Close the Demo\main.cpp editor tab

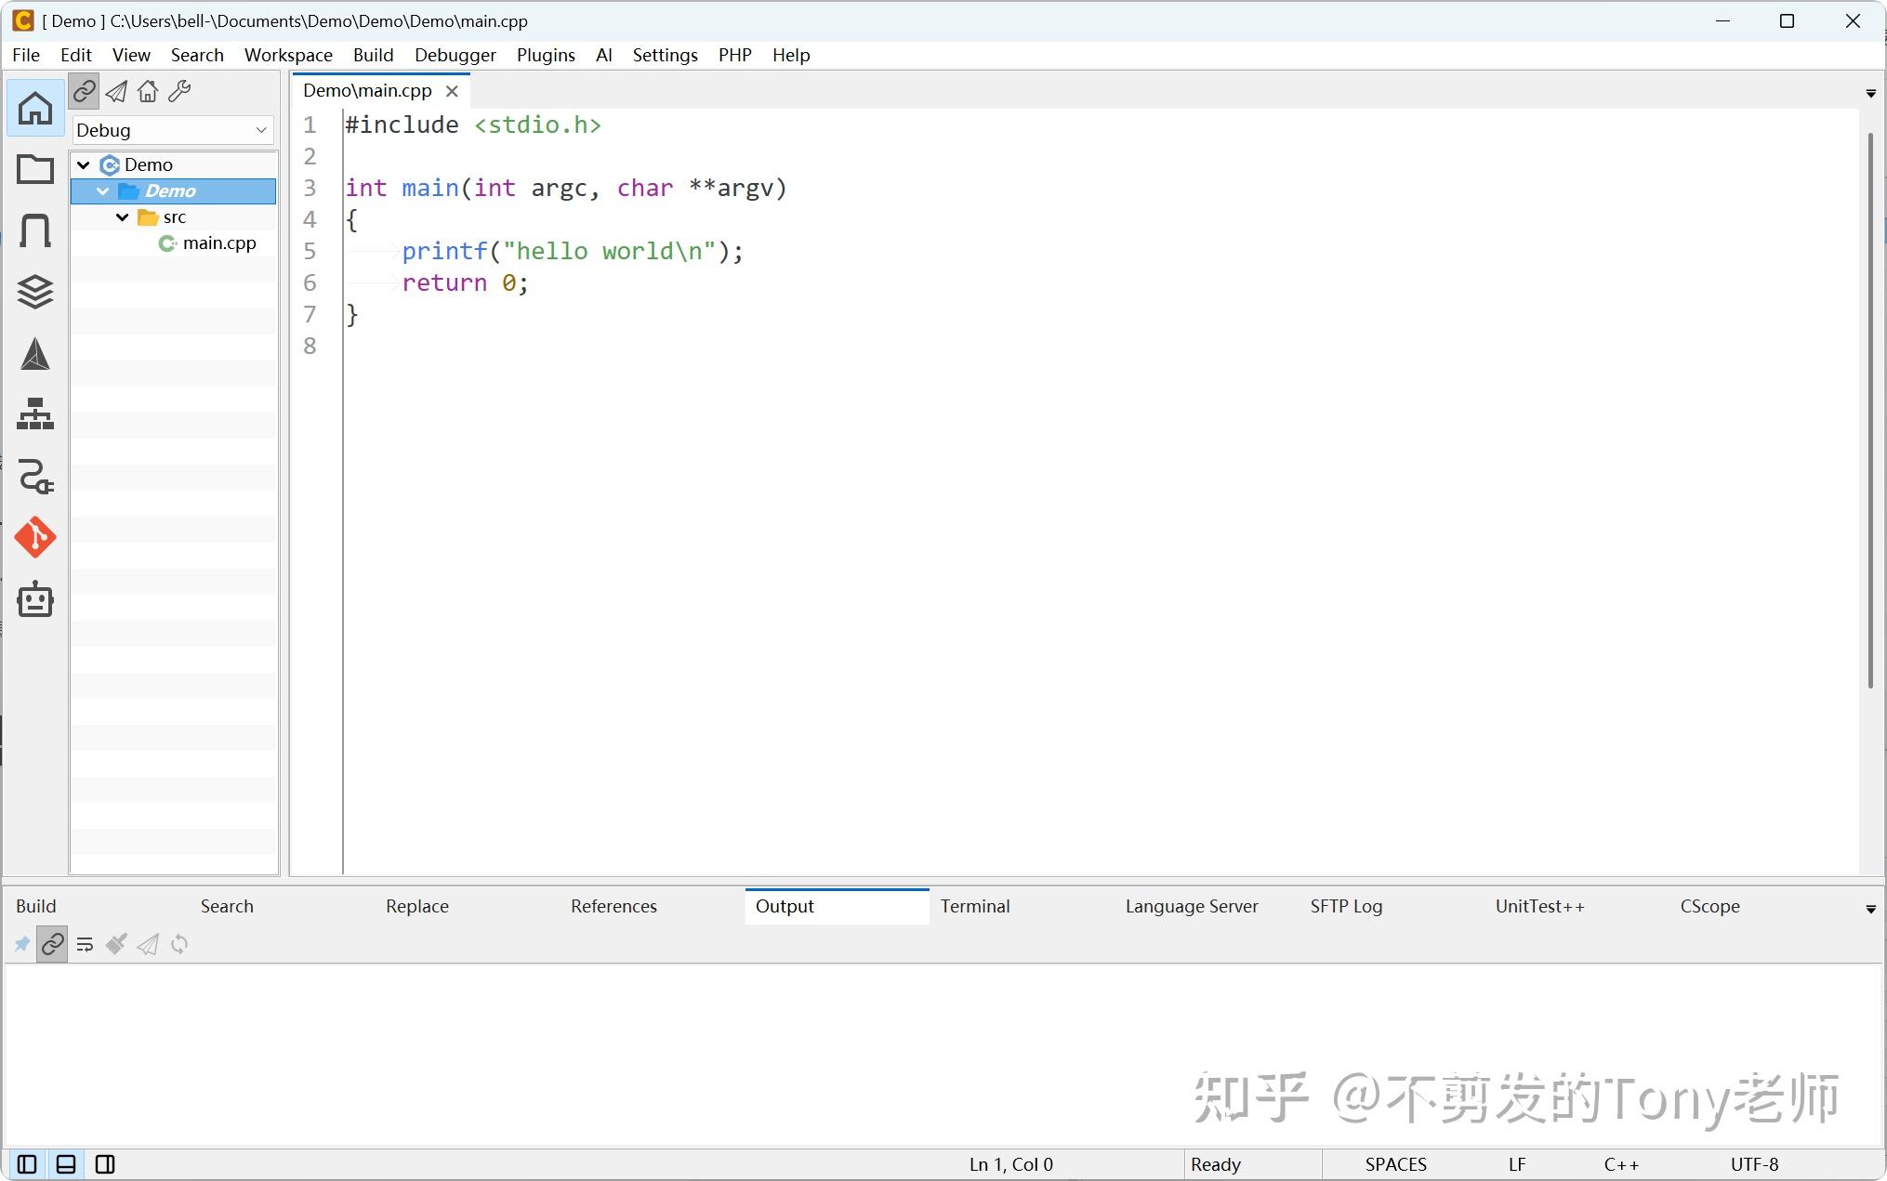click(452, 91)
